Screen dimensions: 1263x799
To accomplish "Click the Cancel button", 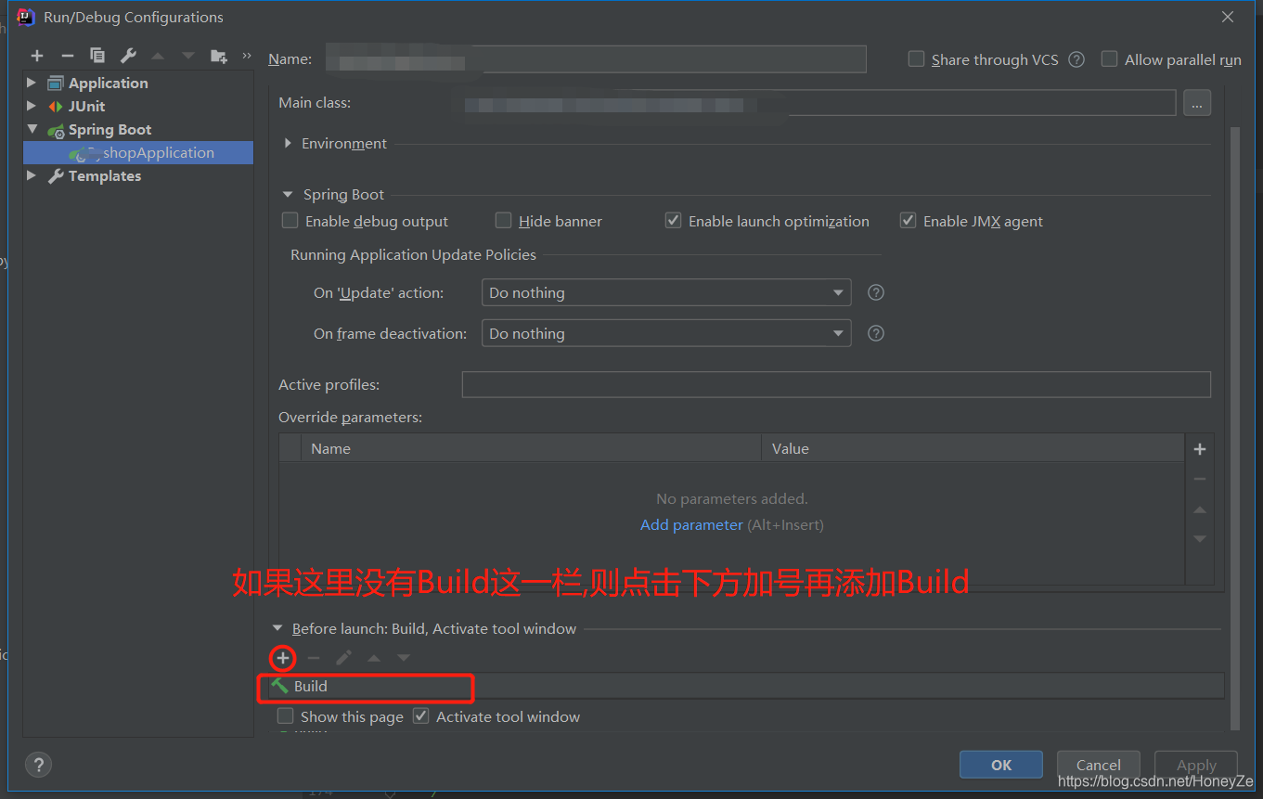I will click(x=1099, y=765).
